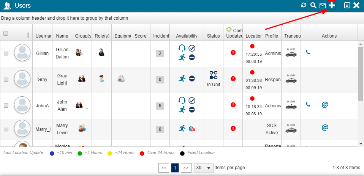Click the plus icon to add a user
Viewport: 364px width, 176px height.
(332, 5)
